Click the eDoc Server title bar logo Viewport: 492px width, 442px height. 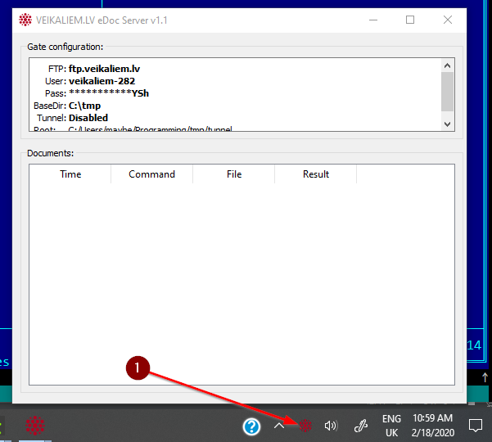pyautogui.click(x=24, y=20)
